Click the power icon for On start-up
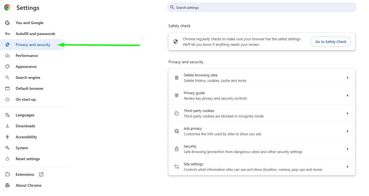The image size is (369, 196). pyautogui.click(x=7, y=99)
